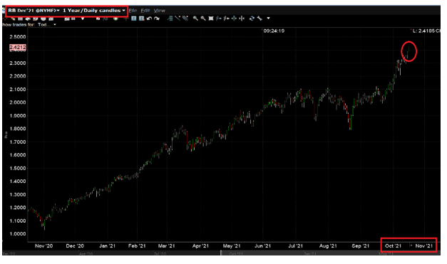Click the Oct '21 label on time axis
Screen dimensions: 447x264
[393, 245]
